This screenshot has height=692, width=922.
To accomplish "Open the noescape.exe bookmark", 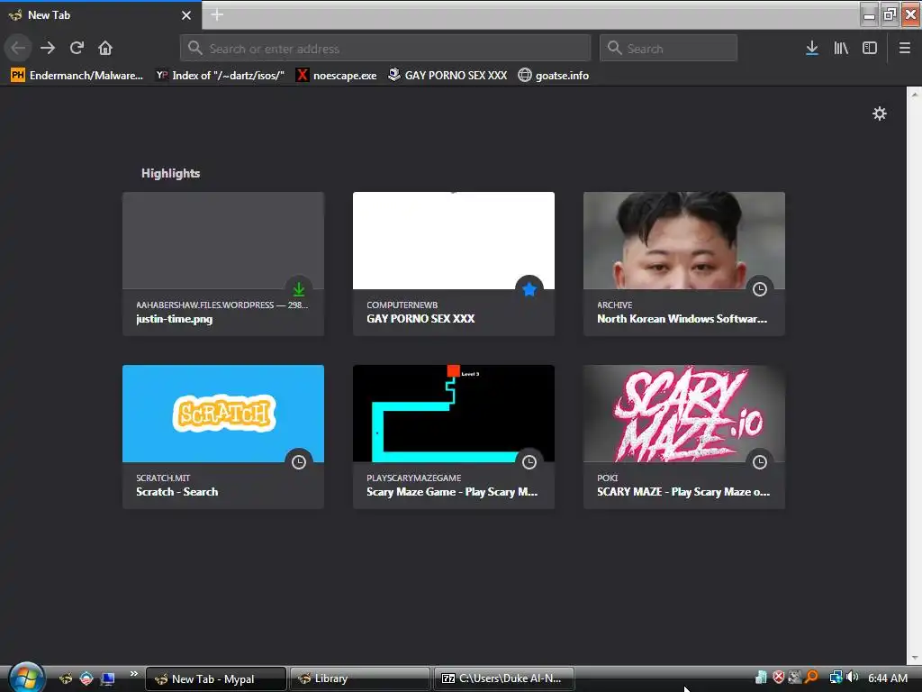I will (x=337, y=76).
